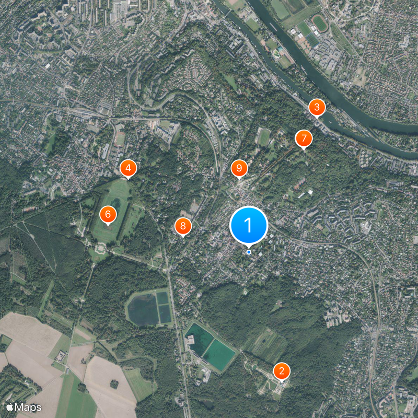Click orange pin 6 in the park
418x418 pixels.
click(108, 214)
